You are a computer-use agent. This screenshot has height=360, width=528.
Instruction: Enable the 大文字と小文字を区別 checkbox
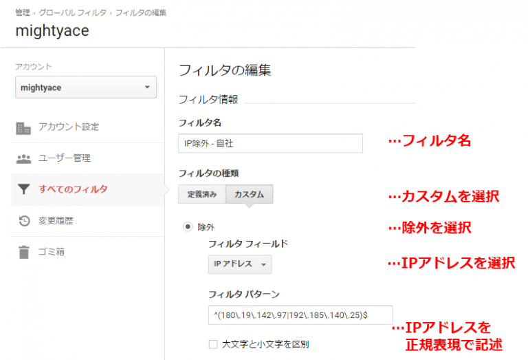213,343
